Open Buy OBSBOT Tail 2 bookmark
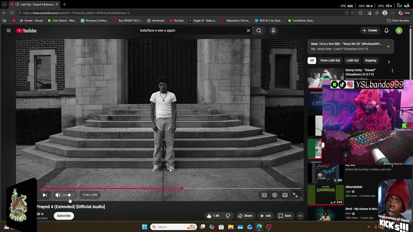This screenshot has height=232, width=413. point(127,21)
